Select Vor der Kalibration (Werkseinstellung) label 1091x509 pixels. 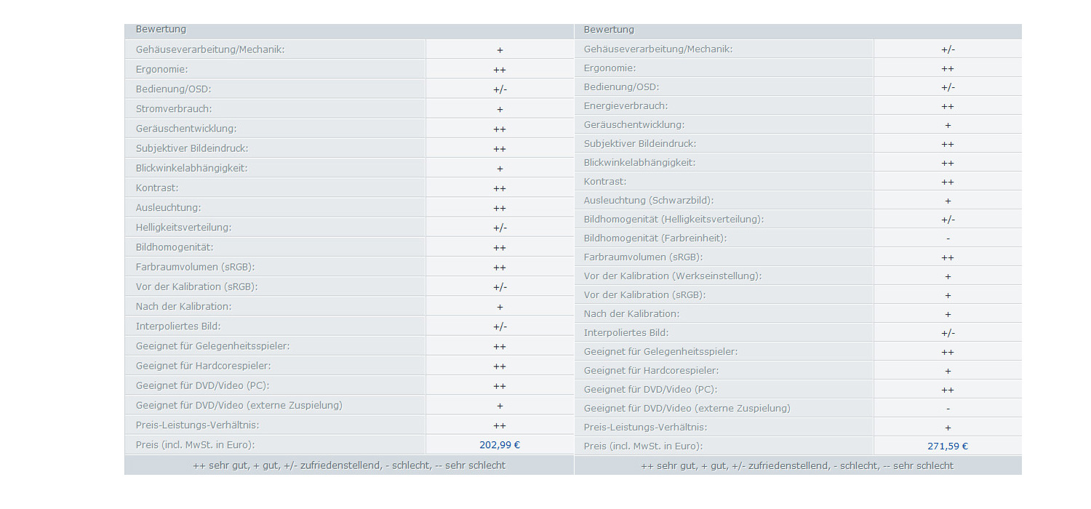point(672,276)
